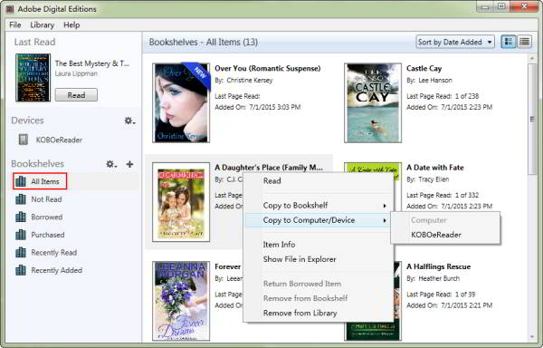The height and width of the screenshot is (348, 543).
Task: Open Sort by Date Added dropdown
Action: coord(455,42)
